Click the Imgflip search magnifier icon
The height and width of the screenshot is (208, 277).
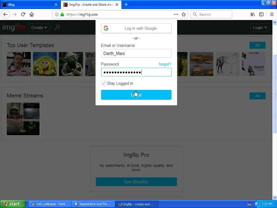[x=57, y=27]
